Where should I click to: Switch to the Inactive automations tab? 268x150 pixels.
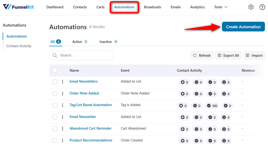coord(109,42)
